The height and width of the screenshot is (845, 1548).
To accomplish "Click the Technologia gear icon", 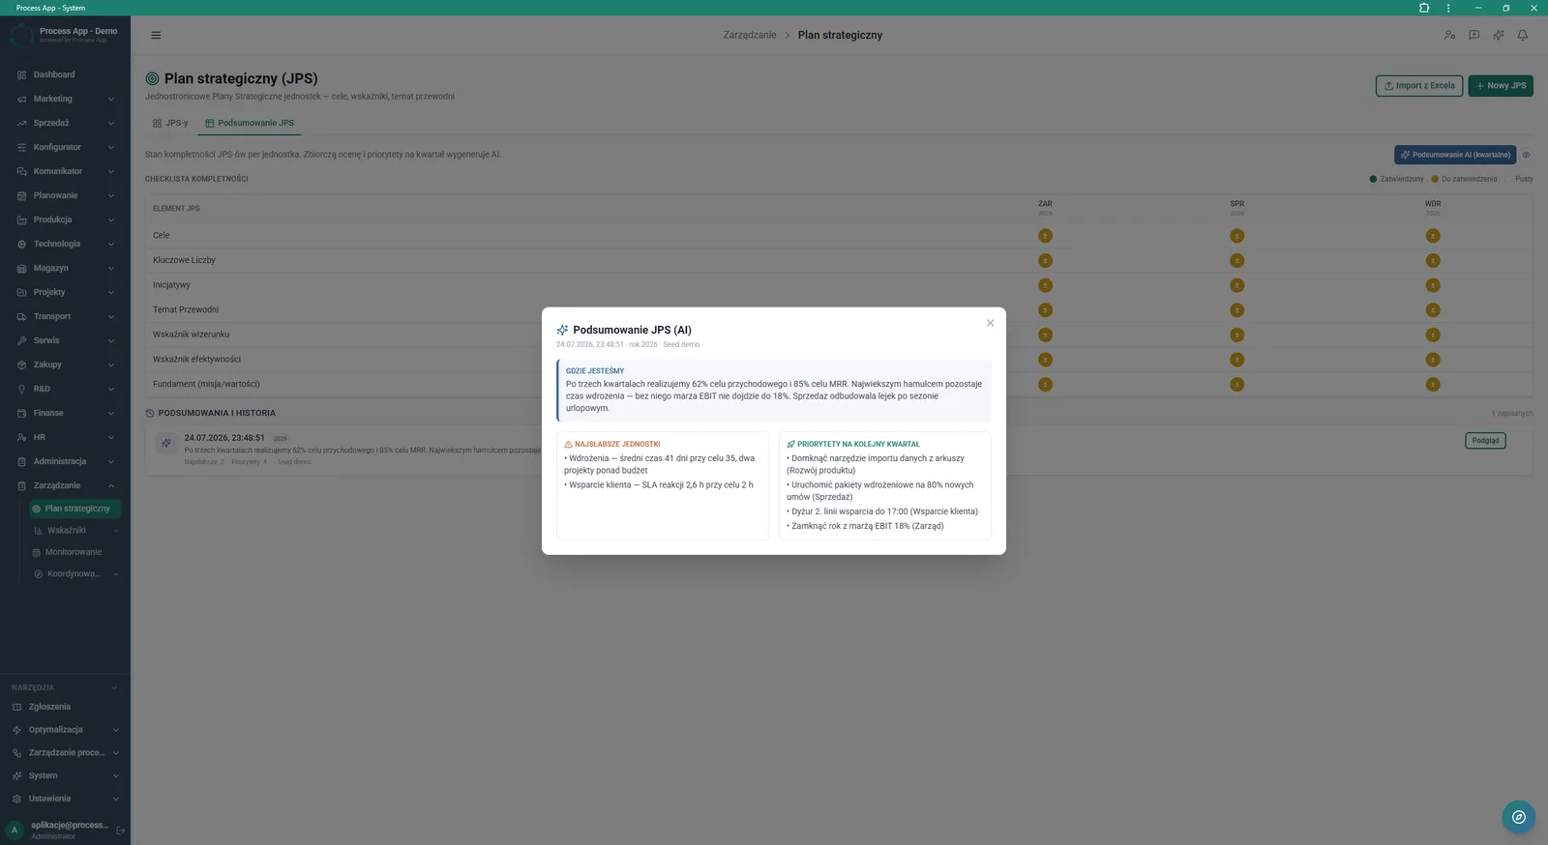I will [21, 244].
